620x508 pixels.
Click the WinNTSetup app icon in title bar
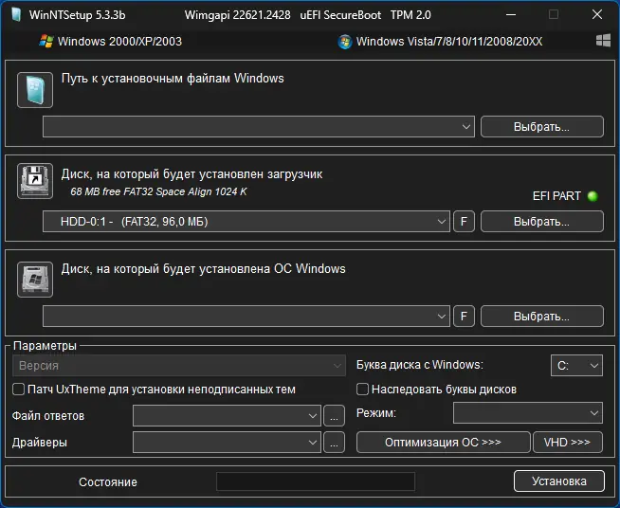16,14
